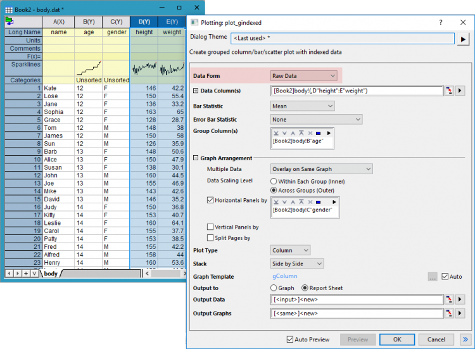Screen dimensions: 475x349
Task: Click the double-chevron expand preview button
Action: [465, 339]
